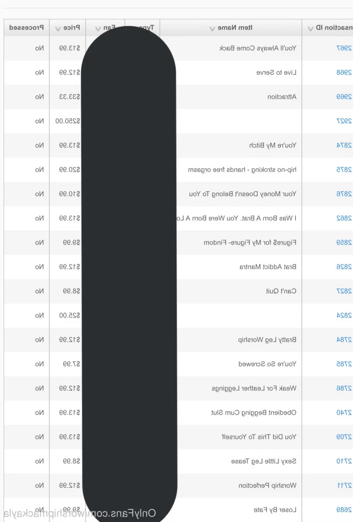The width and height of the screenshot is (353, 522).
Task: Expand the Transaction ID column chevron
Action: click(310, 29)
